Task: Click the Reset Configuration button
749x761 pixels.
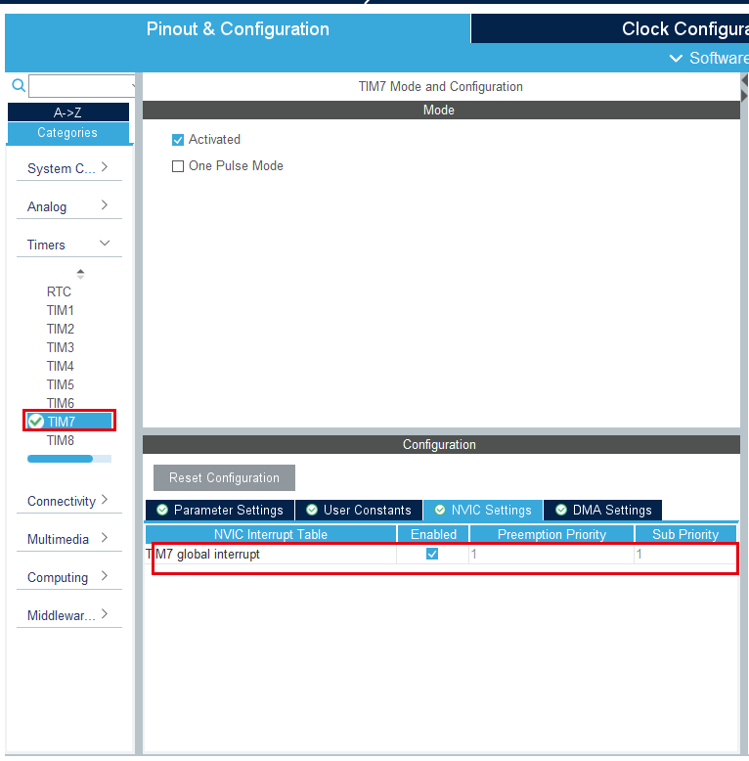Action: (x=224, y=477)
